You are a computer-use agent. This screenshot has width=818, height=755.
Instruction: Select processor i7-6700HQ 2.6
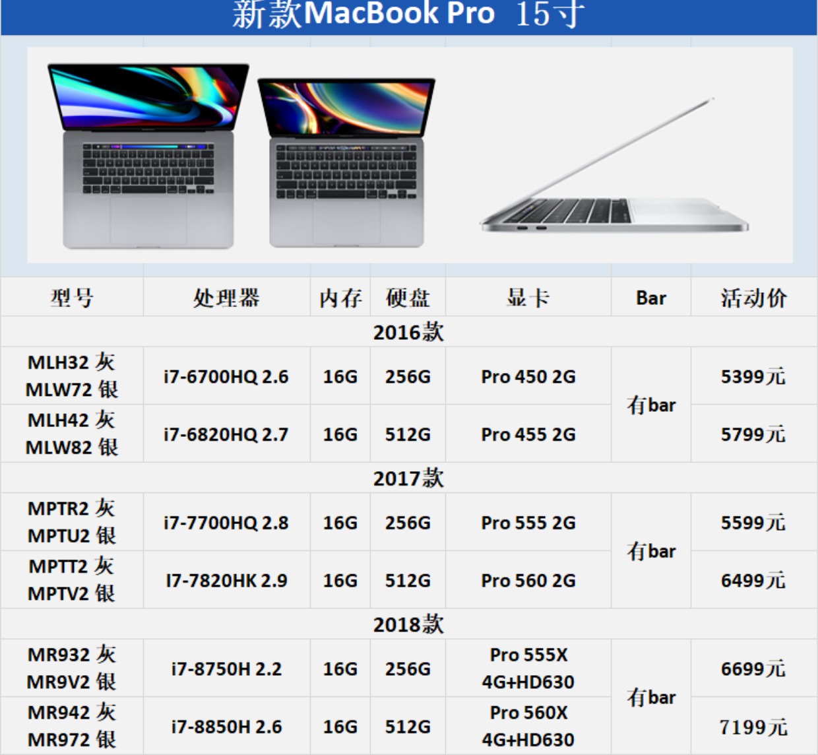coord(226,377)
